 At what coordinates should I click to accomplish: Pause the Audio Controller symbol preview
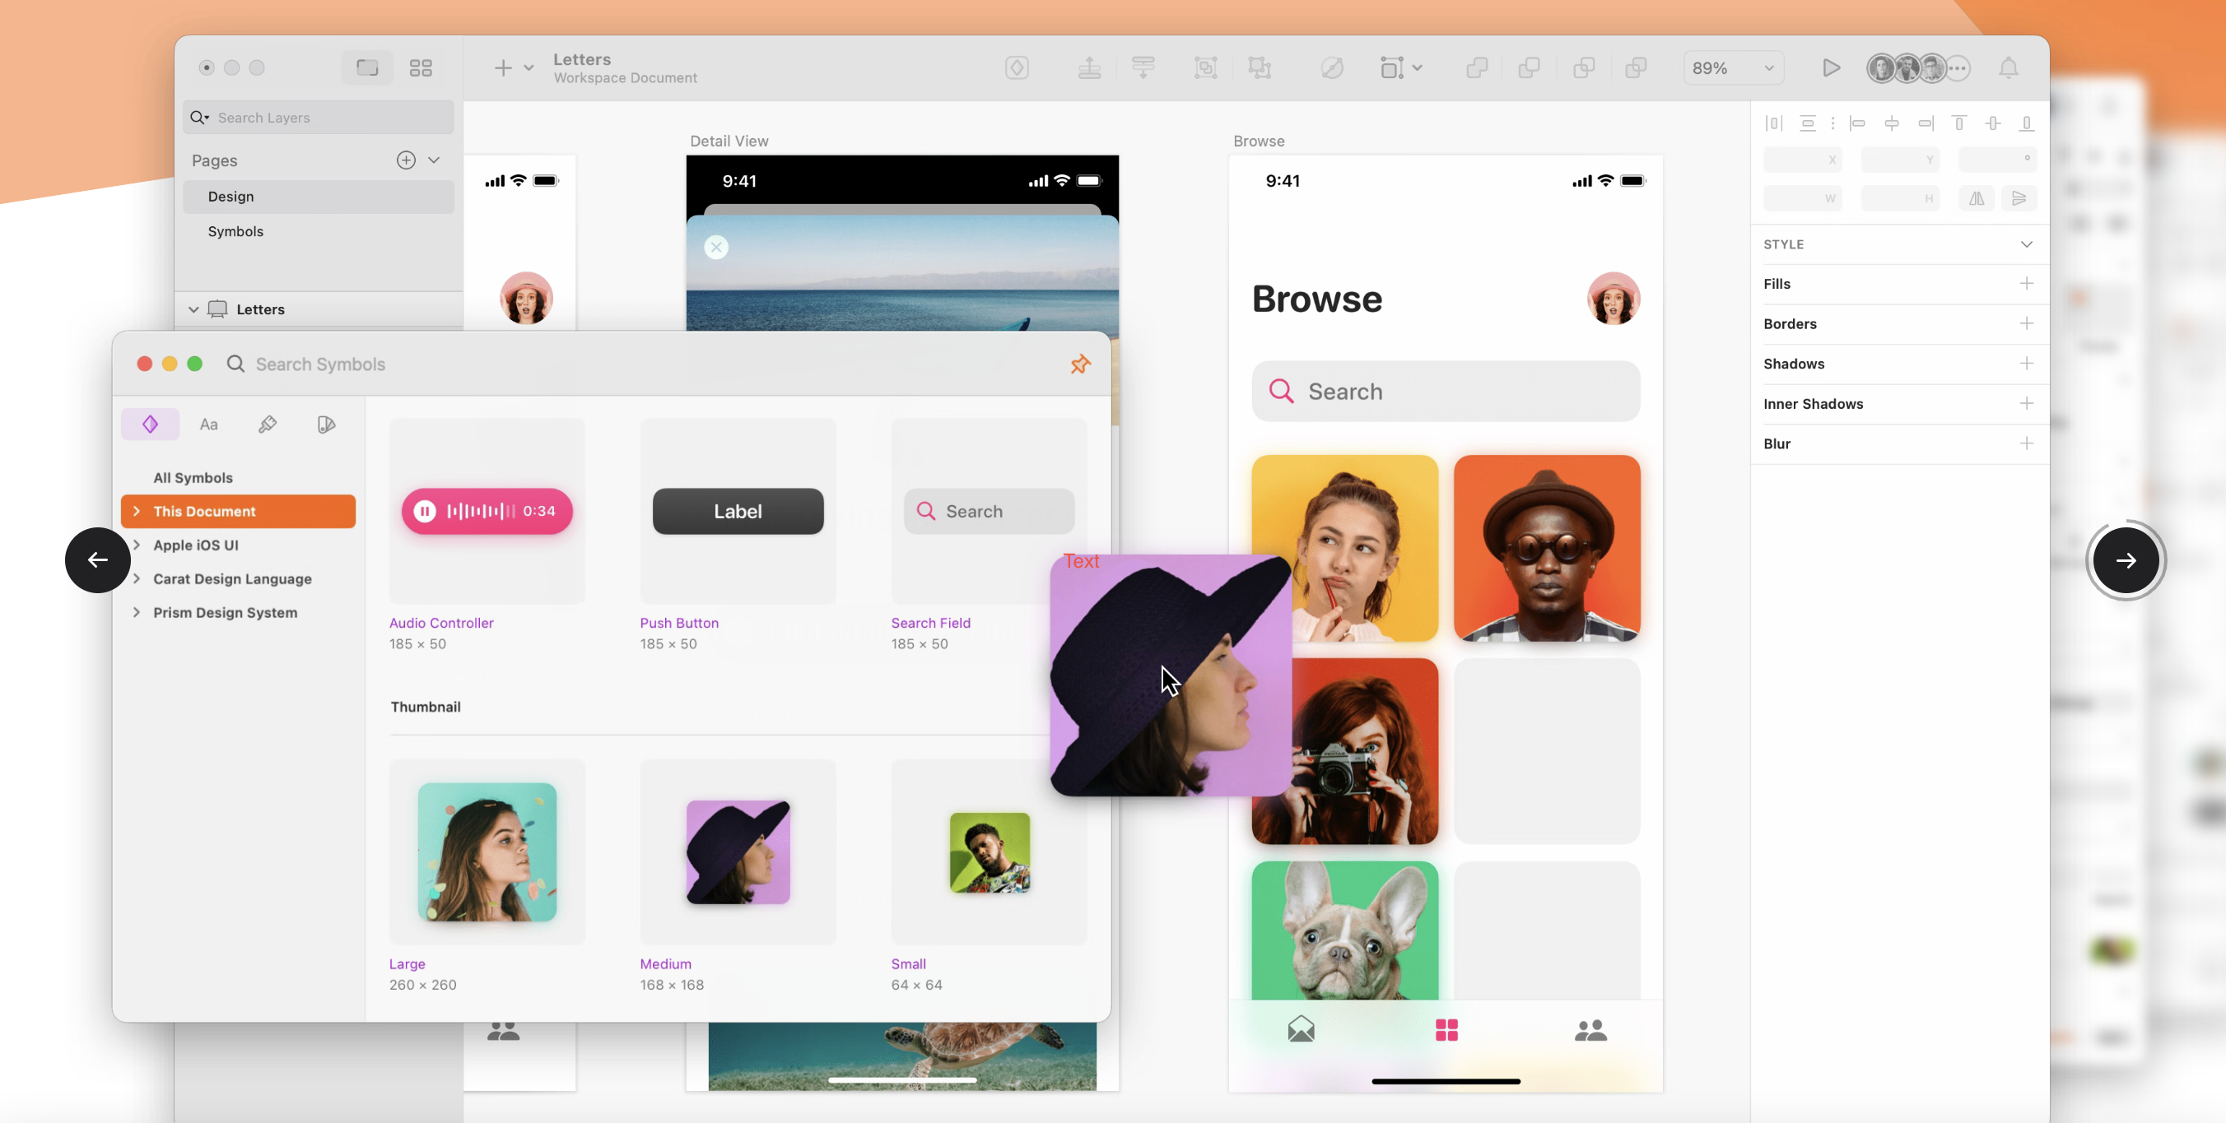[x=424, y=512]
